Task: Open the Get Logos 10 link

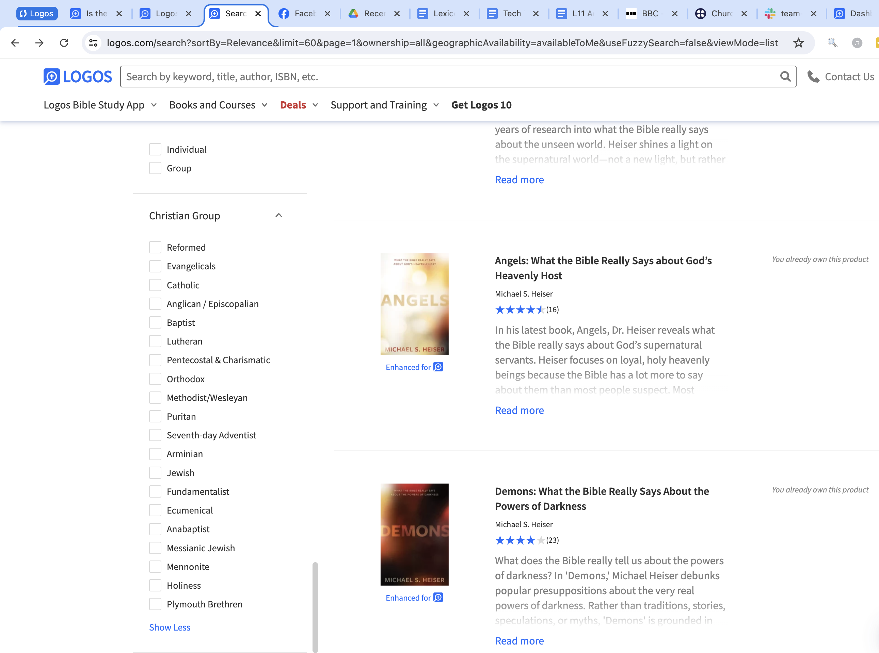Action: point(481,105)
